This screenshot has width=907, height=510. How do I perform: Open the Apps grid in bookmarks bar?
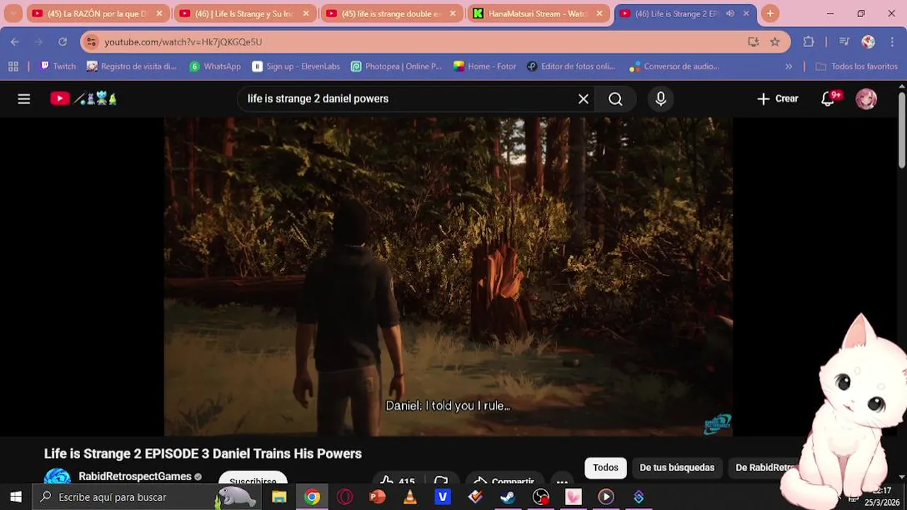[x=13, y=66]
